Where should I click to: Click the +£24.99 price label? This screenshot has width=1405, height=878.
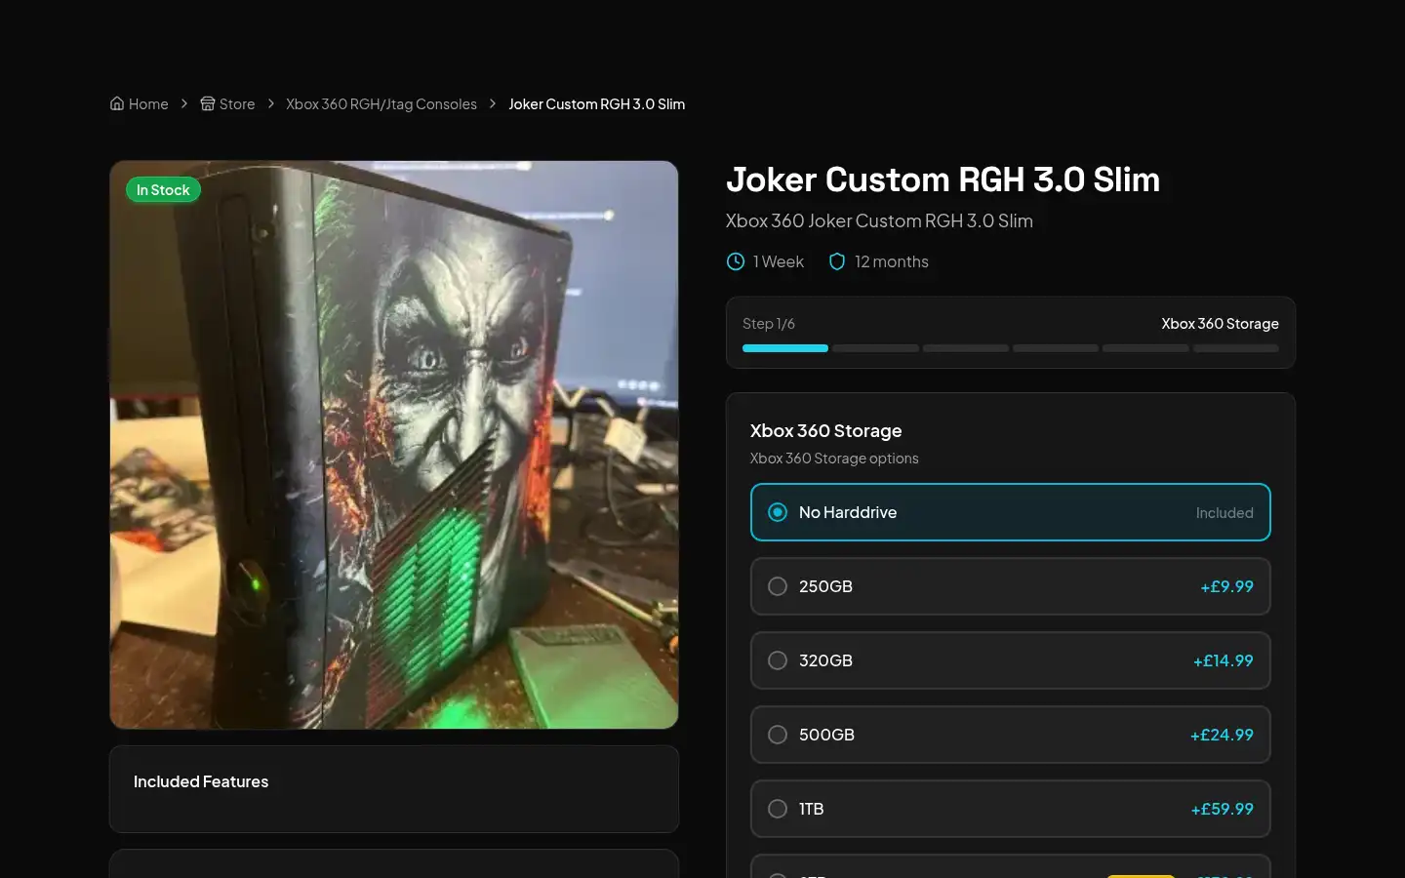tap(1222, 735)
